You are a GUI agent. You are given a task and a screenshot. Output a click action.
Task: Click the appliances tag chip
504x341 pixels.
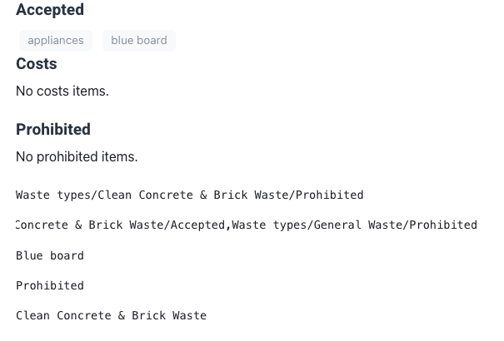click(x=56, y=41)
